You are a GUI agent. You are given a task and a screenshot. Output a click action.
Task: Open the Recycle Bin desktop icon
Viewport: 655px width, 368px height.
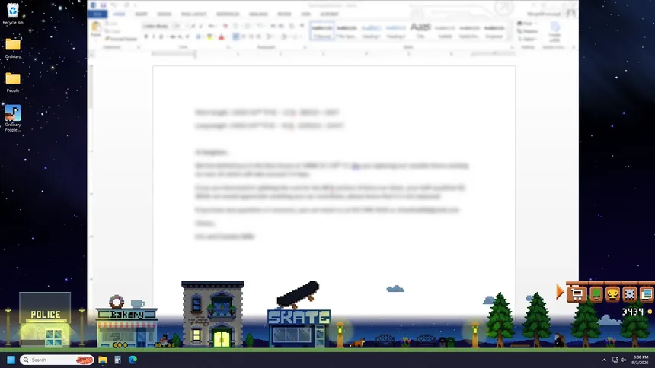13,14
